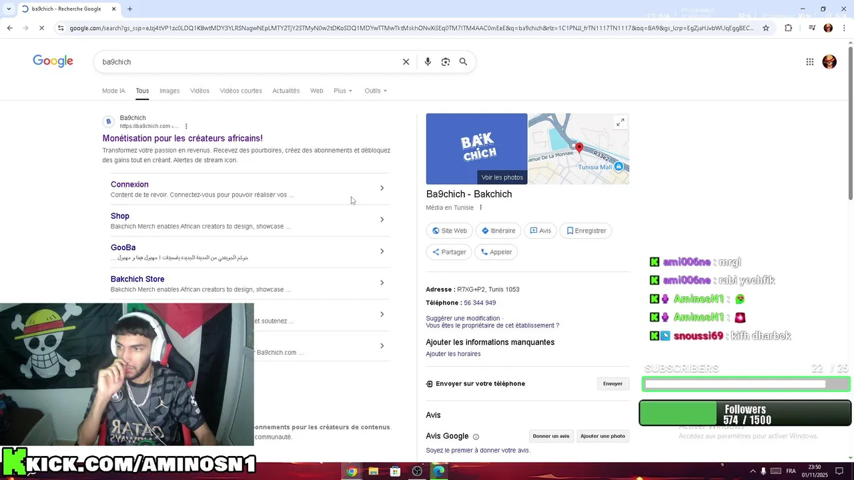Open more options next to the ba9chich.com result
The height and width of the screenshot is (480, 854).
pyautogui.click(x=186, y=126)
